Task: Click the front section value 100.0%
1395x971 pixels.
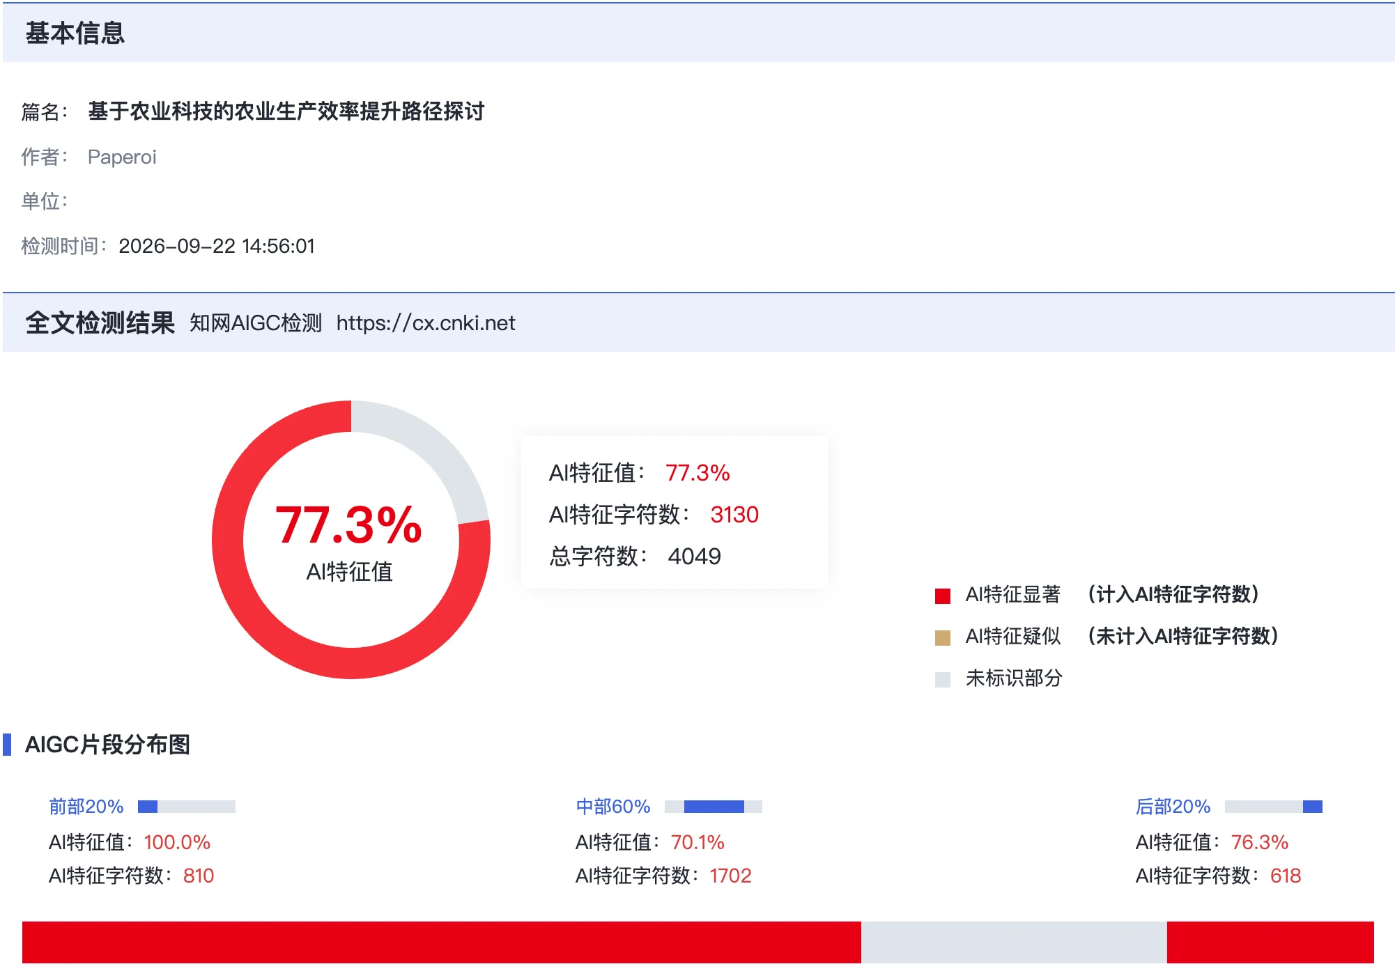Action: click(x=177, y=842)
